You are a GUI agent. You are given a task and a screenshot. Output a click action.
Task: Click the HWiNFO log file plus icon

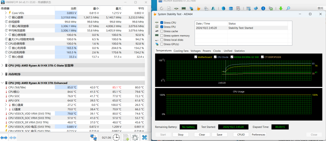126,137
